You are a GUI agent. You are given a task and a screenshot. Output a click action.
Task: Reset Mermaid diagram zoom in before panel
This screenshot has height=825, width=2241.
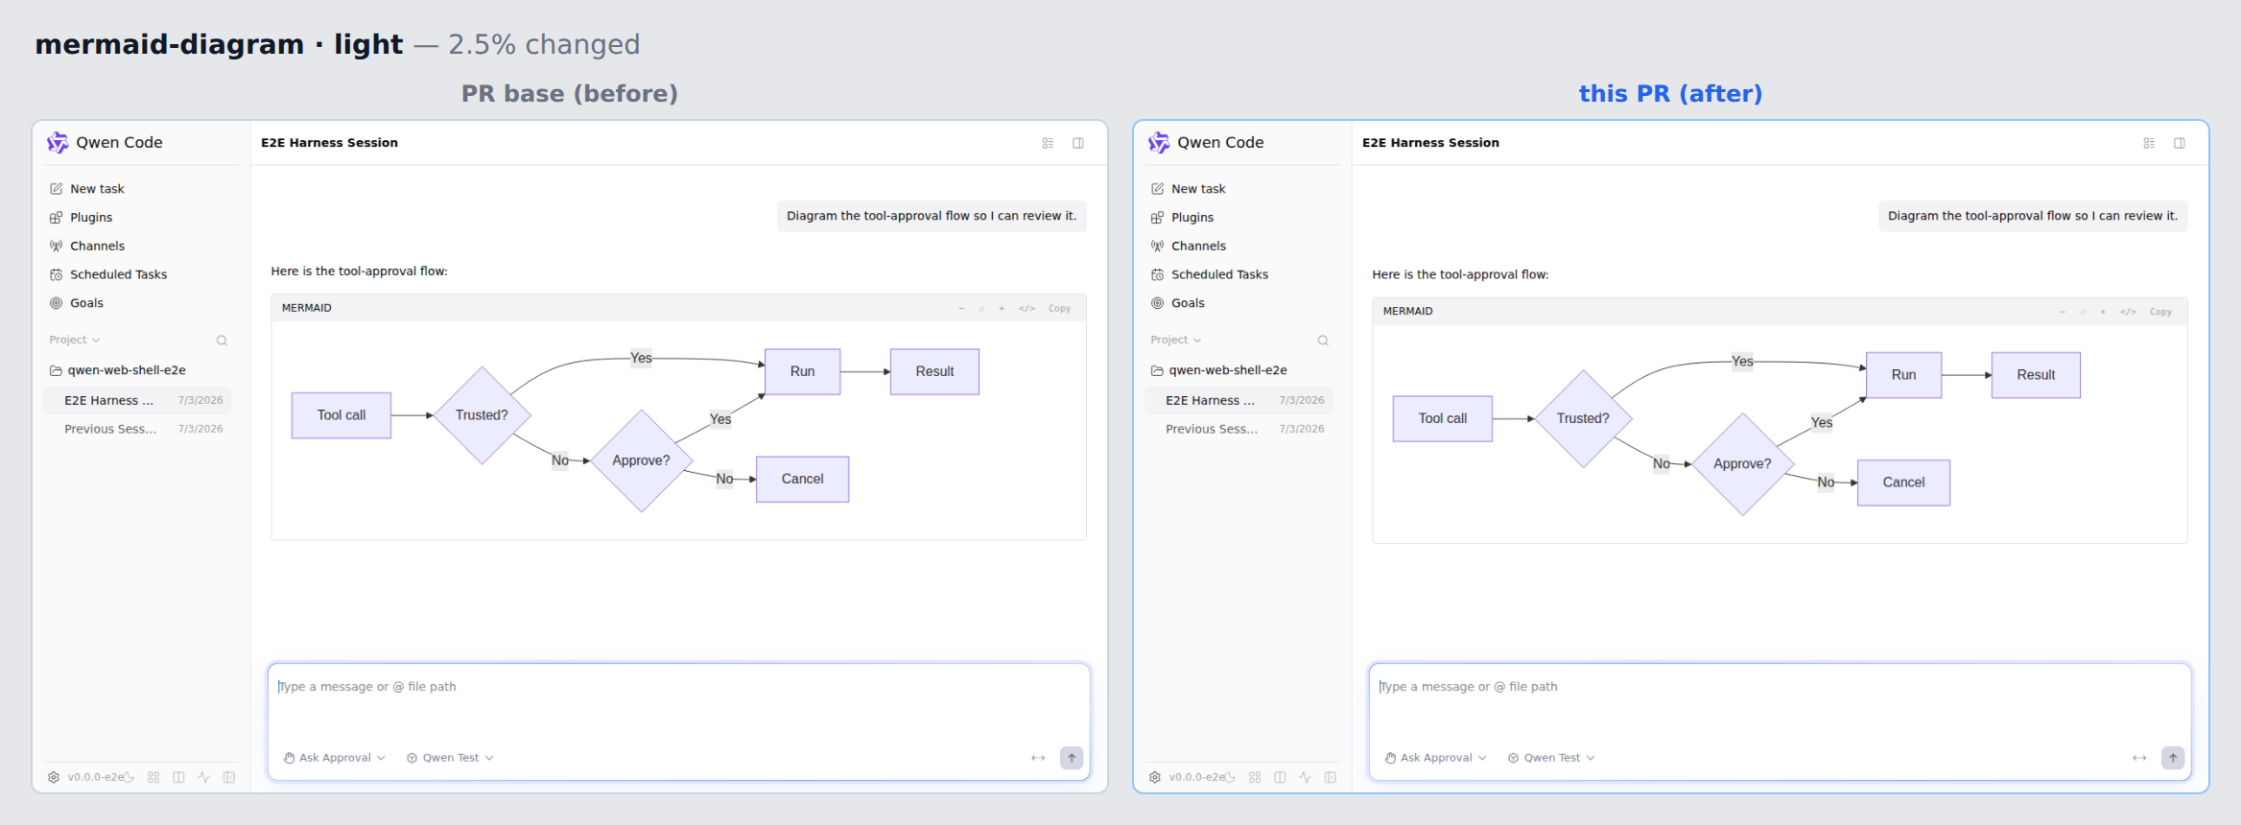pyautogui.click(x=981, y=309)
